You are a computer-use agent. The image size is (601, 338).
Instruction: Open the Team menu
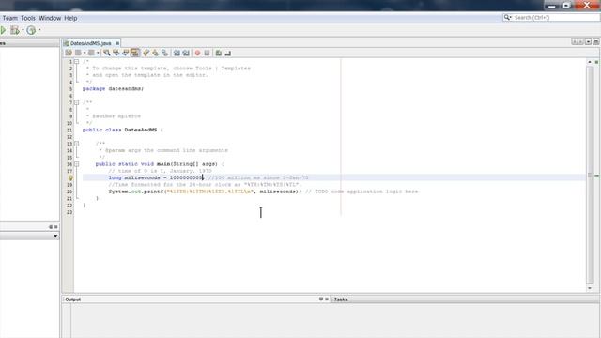pos(10,18)
